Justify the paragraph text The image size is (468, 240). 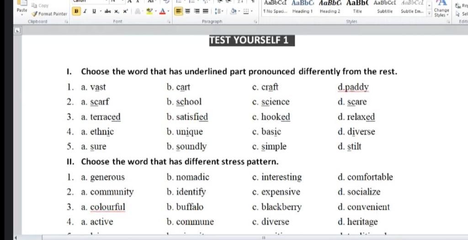pos(206,11)
